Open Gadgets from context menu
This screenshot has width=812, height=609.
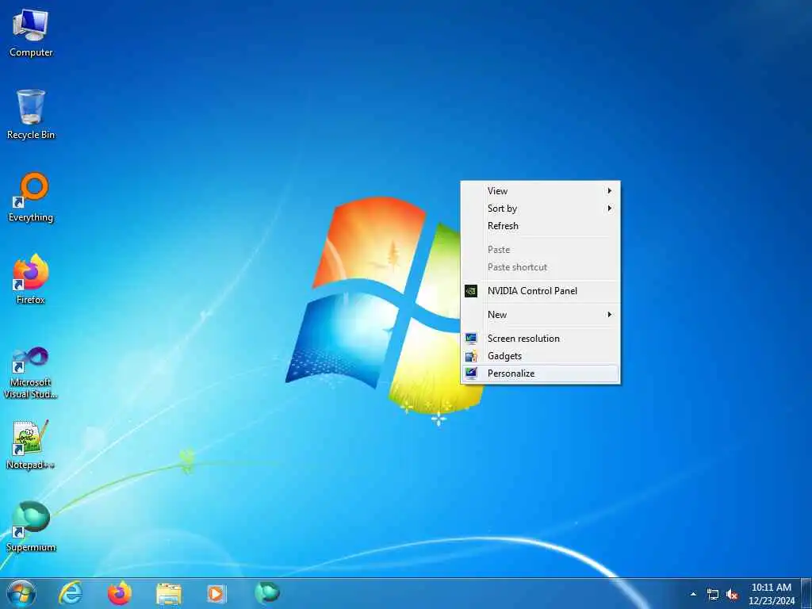[x=540, y=356]
